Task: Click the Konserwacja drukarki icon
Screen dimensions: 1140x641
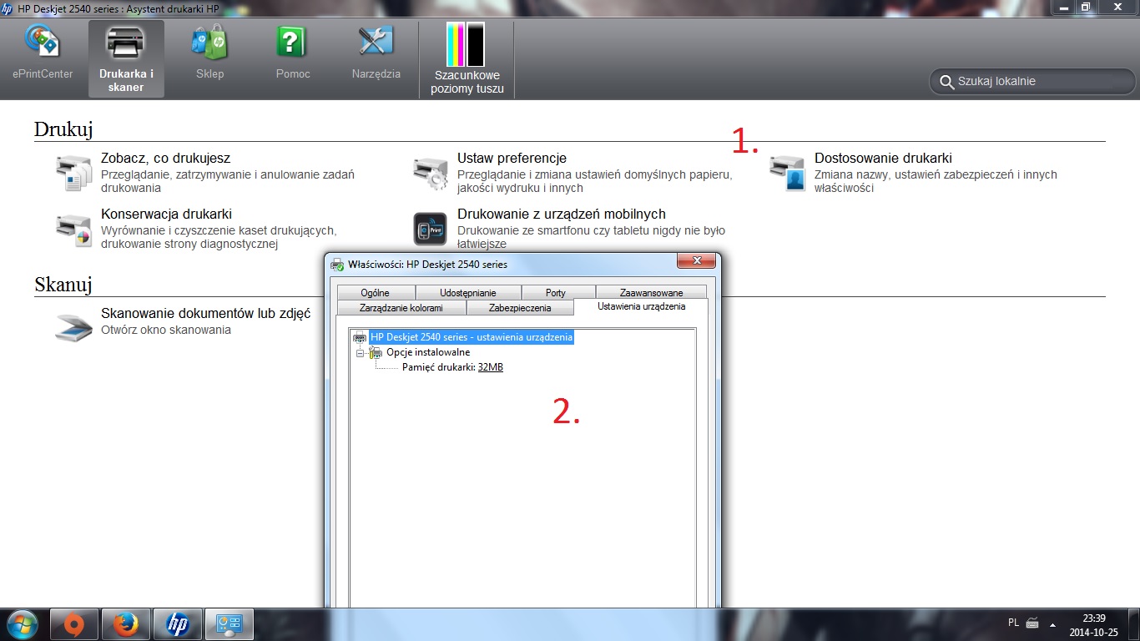Action: (x=73, y=229)
